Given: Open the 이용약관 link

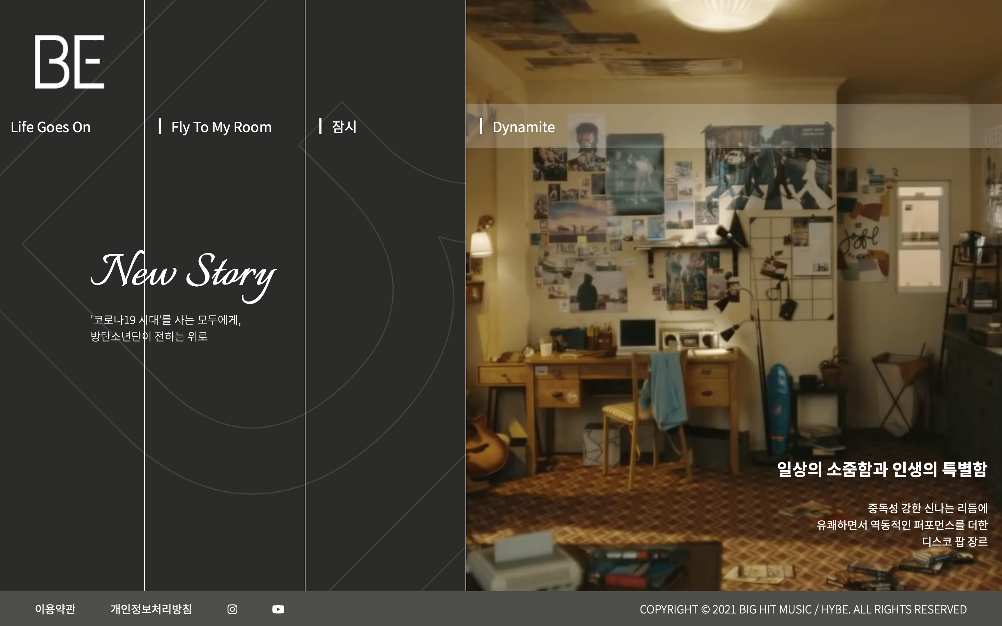Looking at the screenshot, I should (55, 609).
